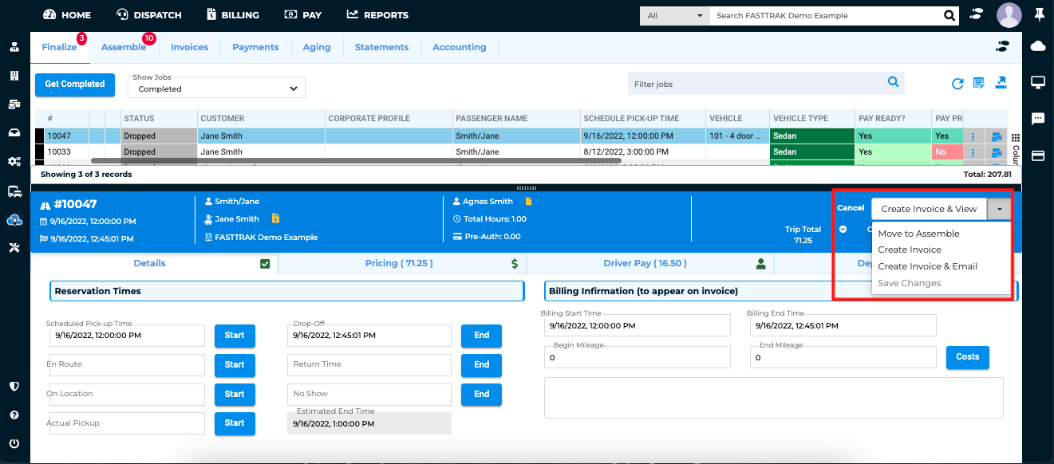
Task: Switch to the Assemble tab
Action: 124,47
